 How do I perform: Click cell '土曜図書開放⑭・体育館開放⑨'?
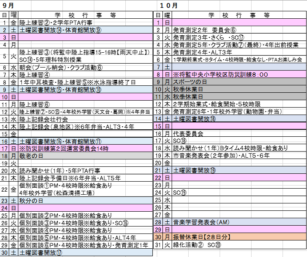[x=85, y=30]
